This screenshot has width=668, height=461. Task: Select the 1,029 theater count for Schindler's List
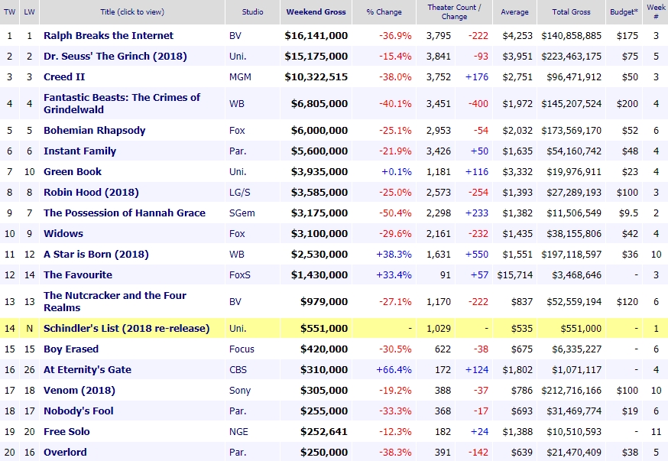tap(439, 329)
